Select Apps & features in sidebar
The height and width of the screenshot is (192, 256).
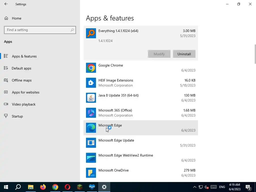(x=24, y=56)
